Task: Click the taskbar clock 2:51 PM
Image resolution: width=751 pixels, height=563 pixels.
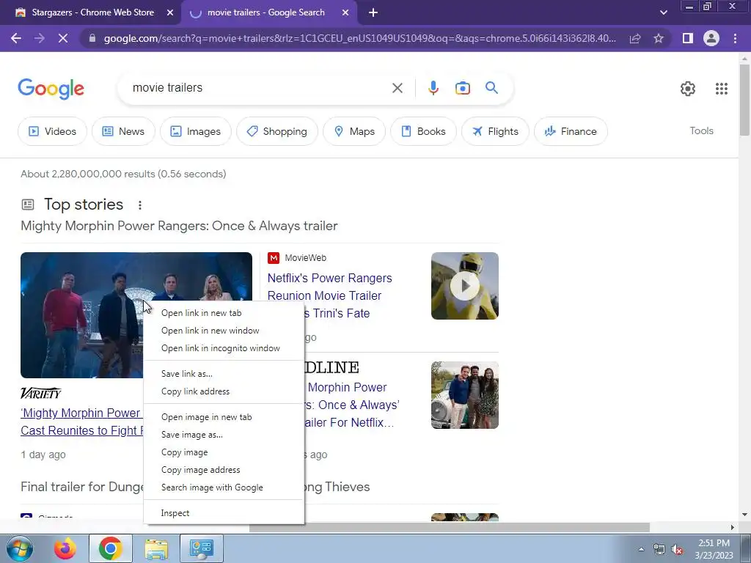Action: [x=714, y=543]
